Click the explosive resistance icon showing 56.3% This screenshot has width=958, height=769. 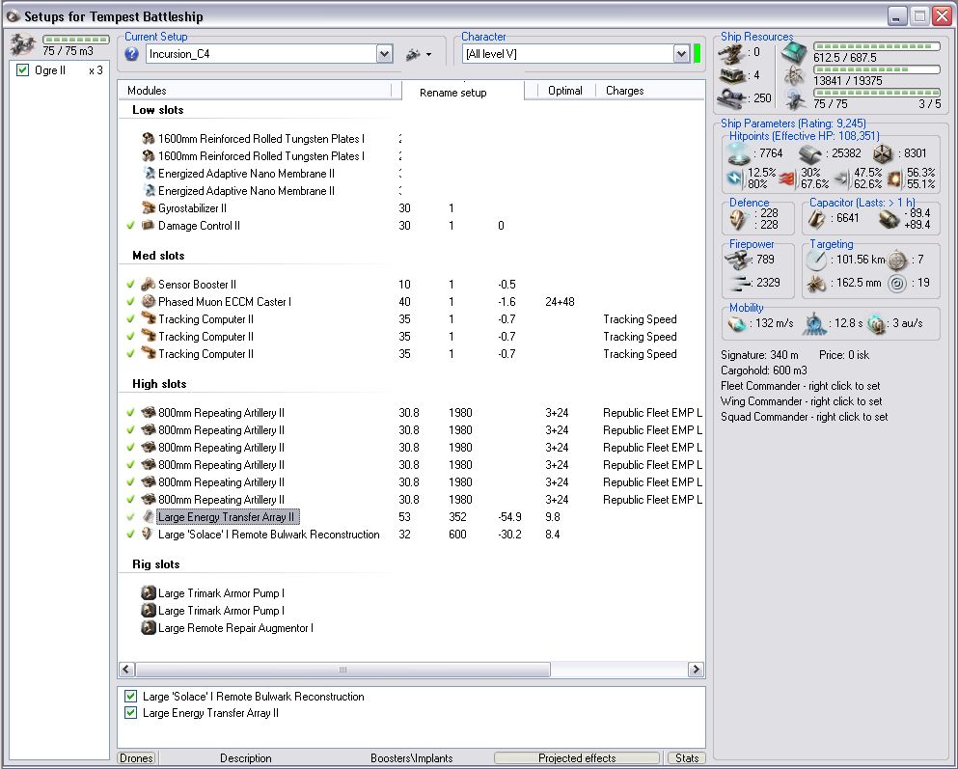pyautogui.click(x=895, y=178)
